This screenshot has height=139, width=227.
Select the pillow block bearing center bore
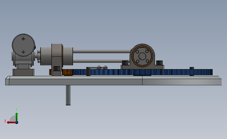[142, 56]
